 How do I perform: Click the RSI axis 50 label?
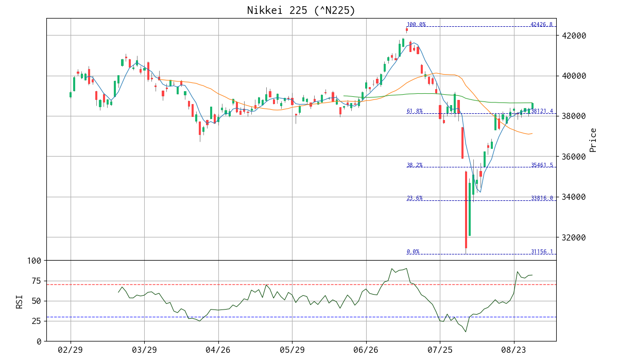pos(37,301)
